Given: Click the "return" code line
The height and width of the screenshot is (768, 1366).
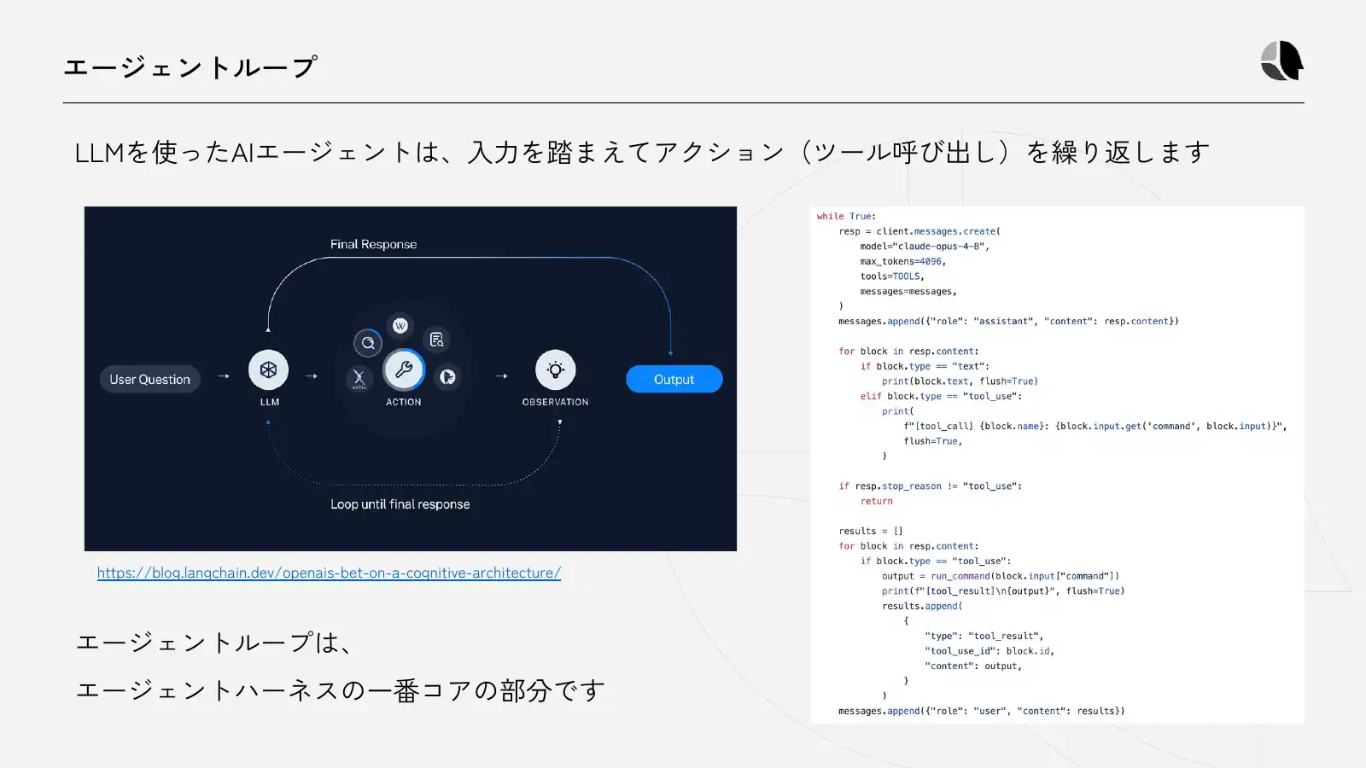Looking at the screenshot, I should click(876, 502).
